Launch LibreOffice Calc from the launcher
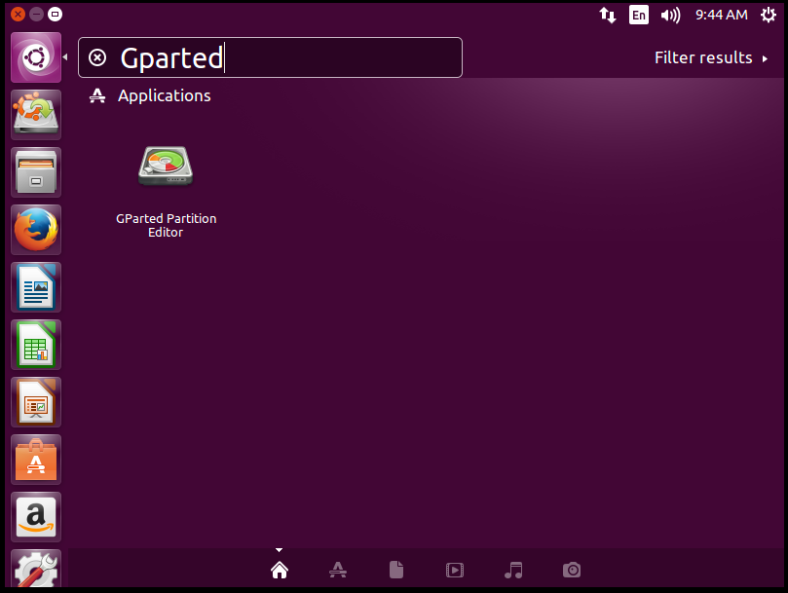The height and width of the screenshot is (593, 788). (36, 345)
